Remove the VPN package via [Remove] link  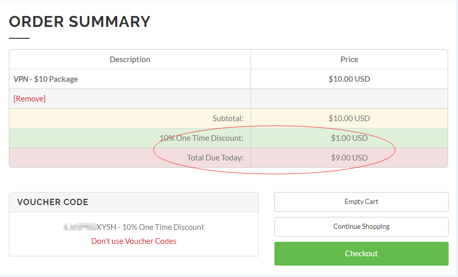tap(30, 98)
